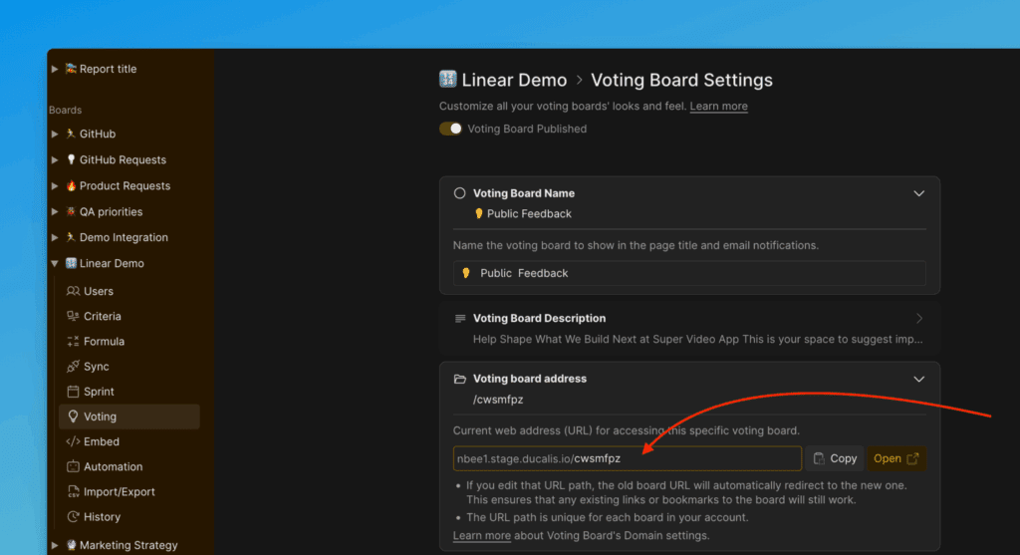Image resolution: width=1020 pixels, height=555 pixels.
Task: Open Automation via its sidebar icon
Action: point(73,466)
